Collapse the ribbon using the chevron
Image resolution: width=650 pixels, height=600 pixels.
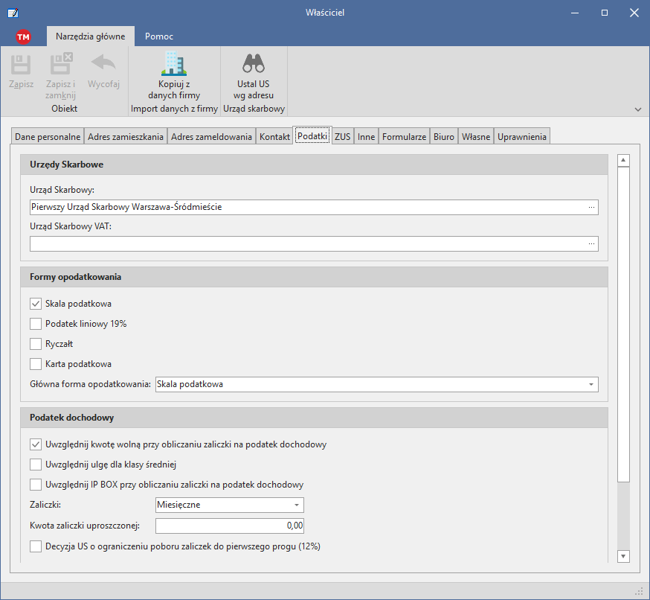pyautogui.click(x=638, y=109)
